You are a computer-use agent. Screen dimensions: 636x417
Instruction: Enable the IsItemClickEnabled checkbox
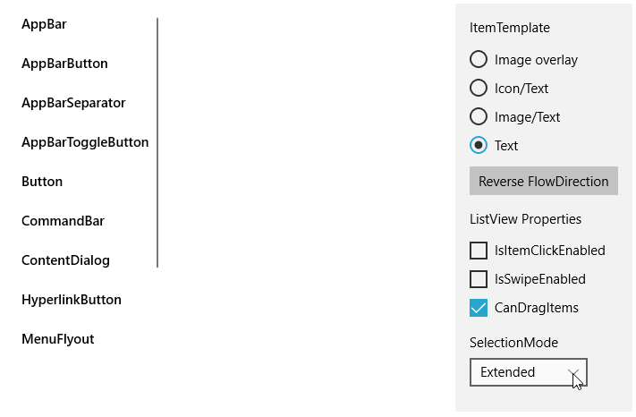[479, 251]
